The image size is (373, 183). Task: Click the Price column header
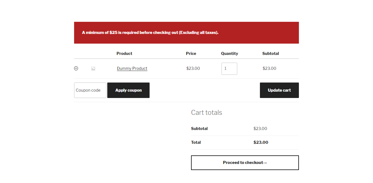pyautogui.click(x=191, y=54)
